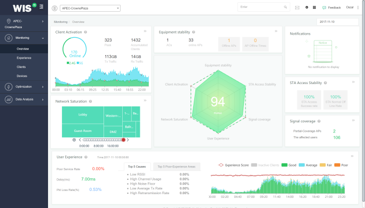Click the search magnifier icon
The image size is (365, 208).
click(285, 7)
